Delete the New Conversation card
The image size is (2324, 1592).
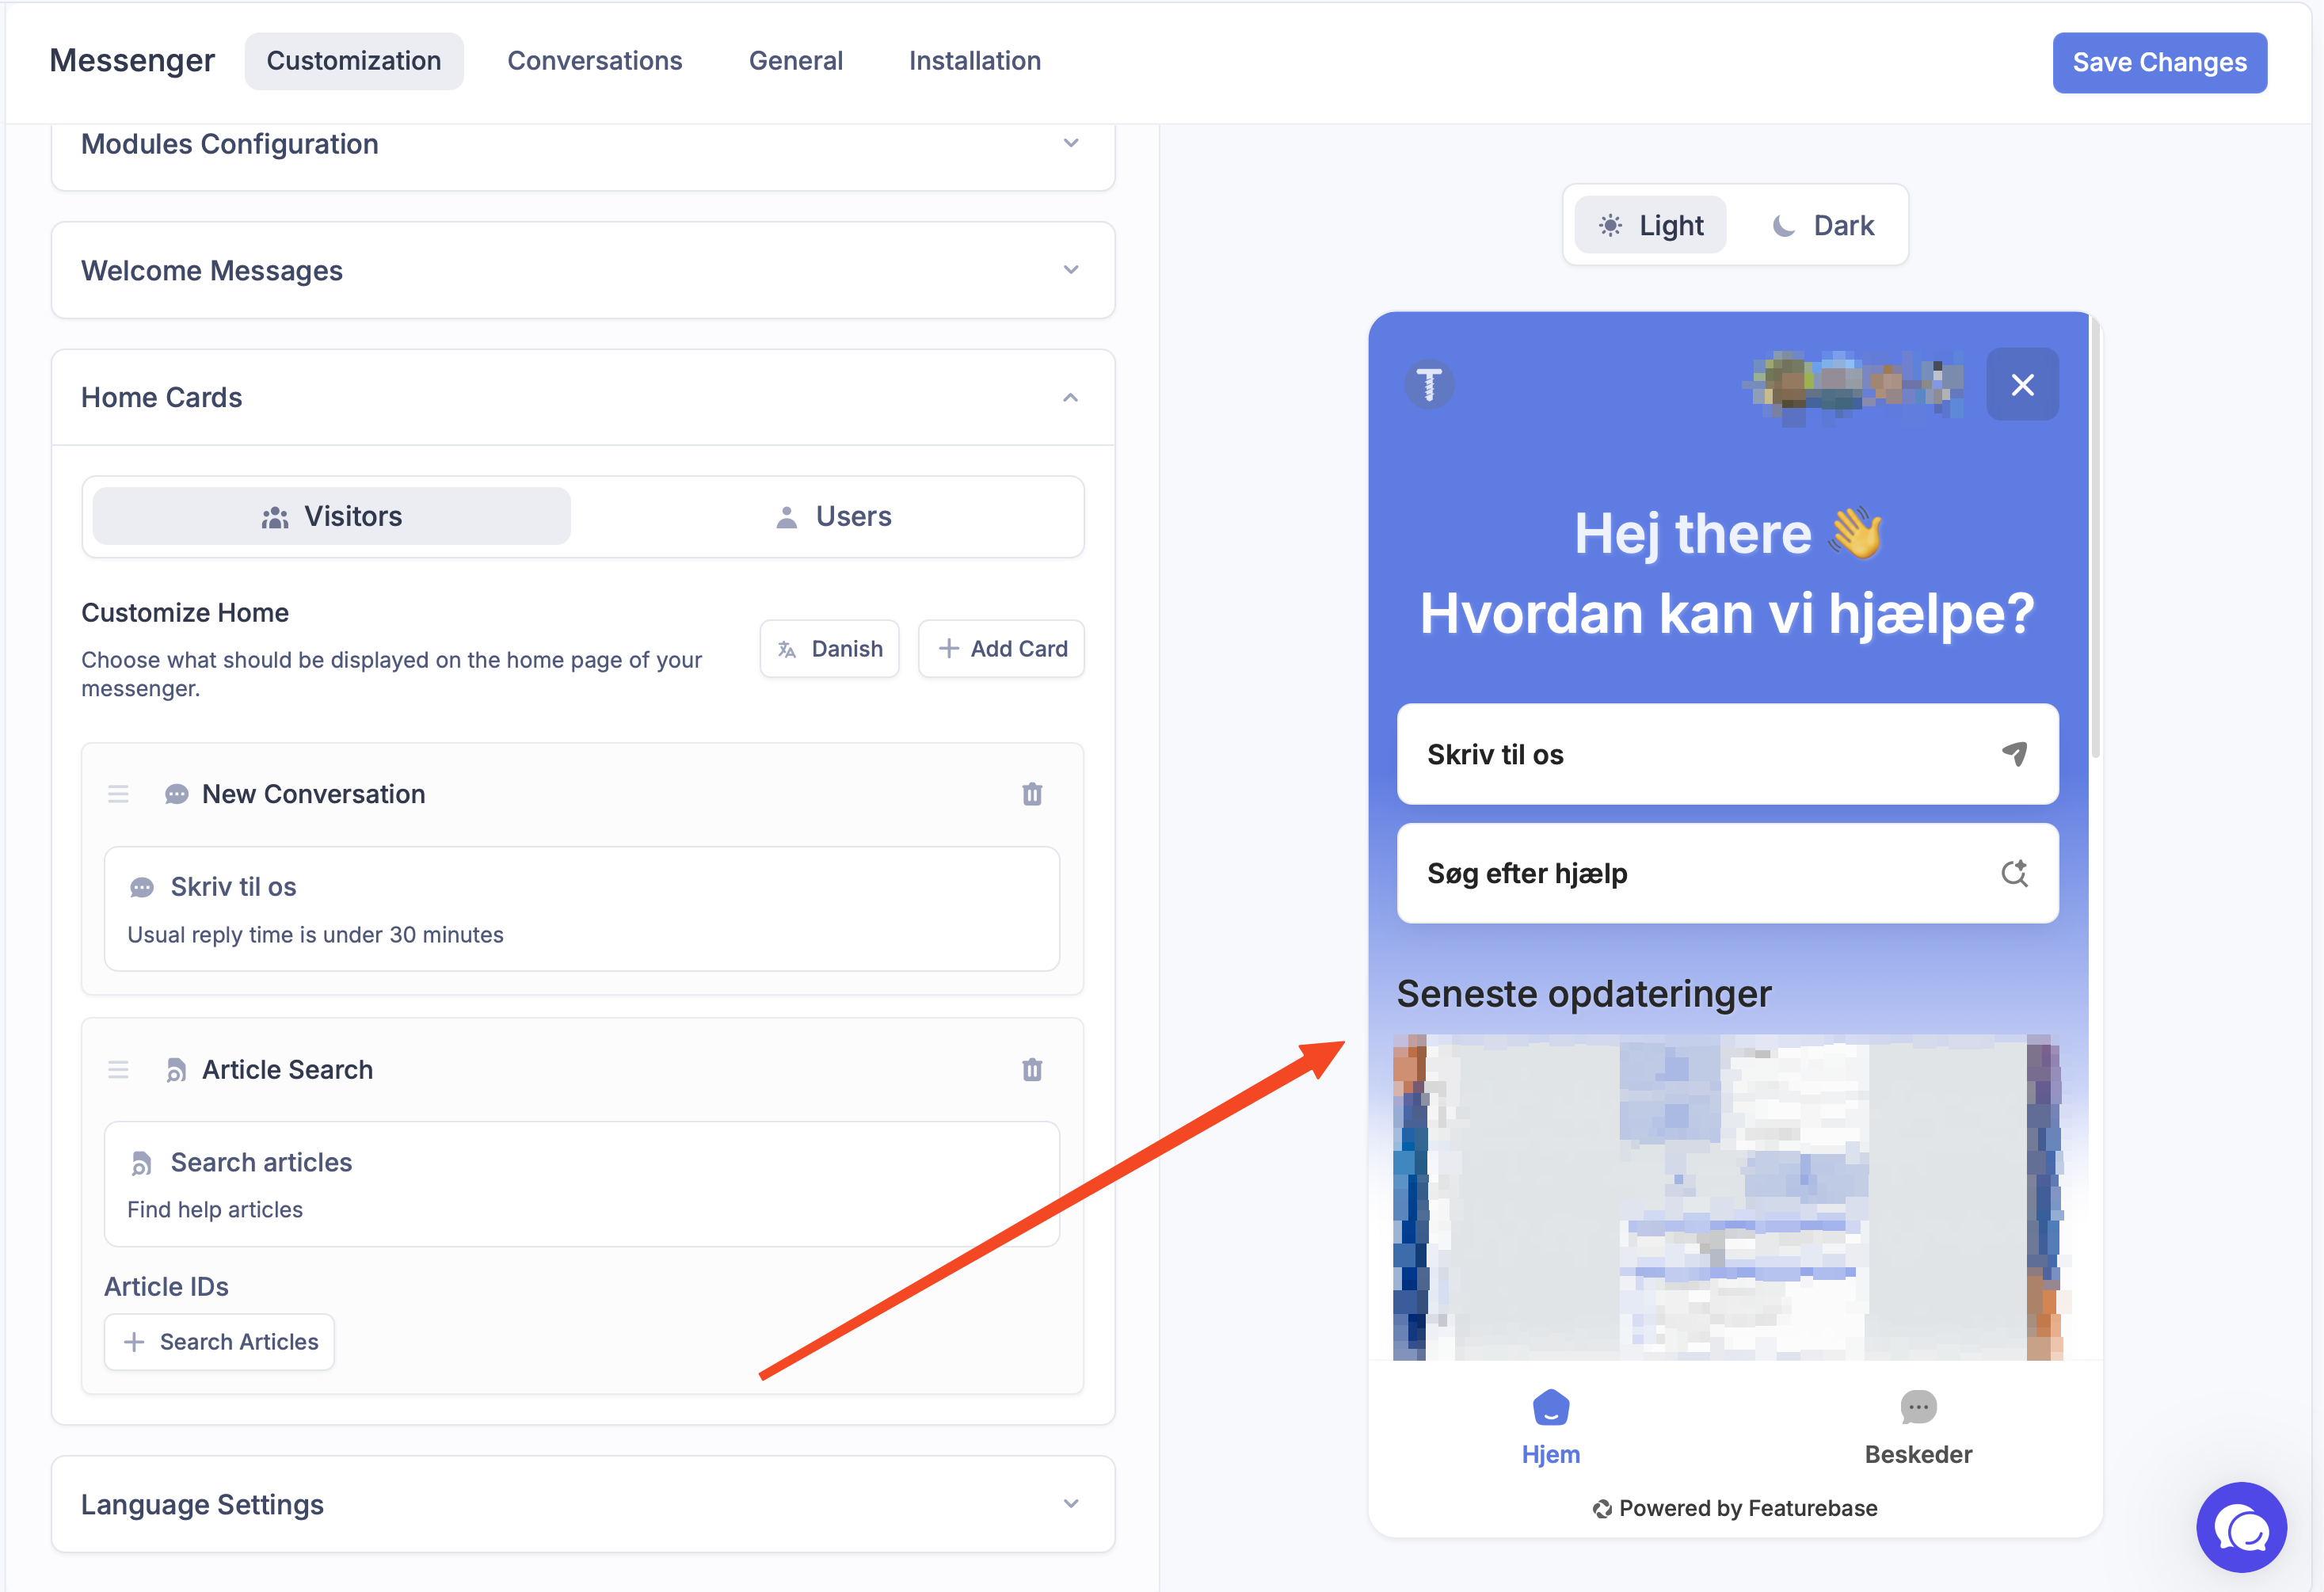pyautogui.click(x=1032, y=794)
